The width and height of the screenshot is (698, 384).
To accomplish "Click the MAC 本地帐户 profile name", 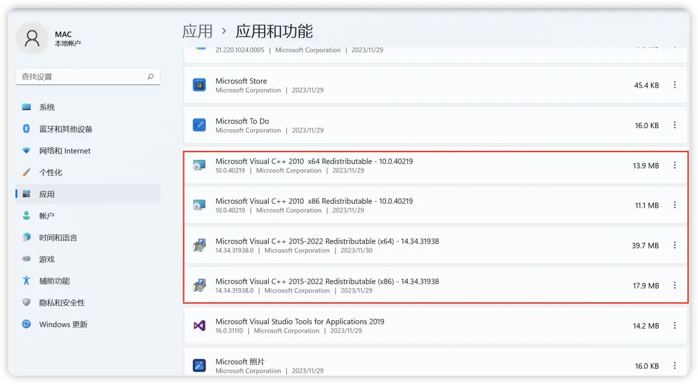I will (68, 38).
